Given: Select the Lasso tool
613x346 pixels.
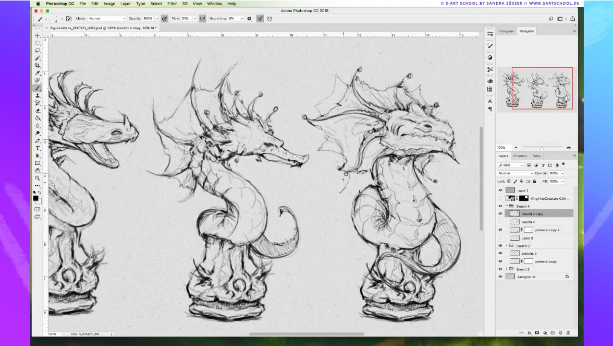Looking at the screenshot, I should [x=38, y=51].
